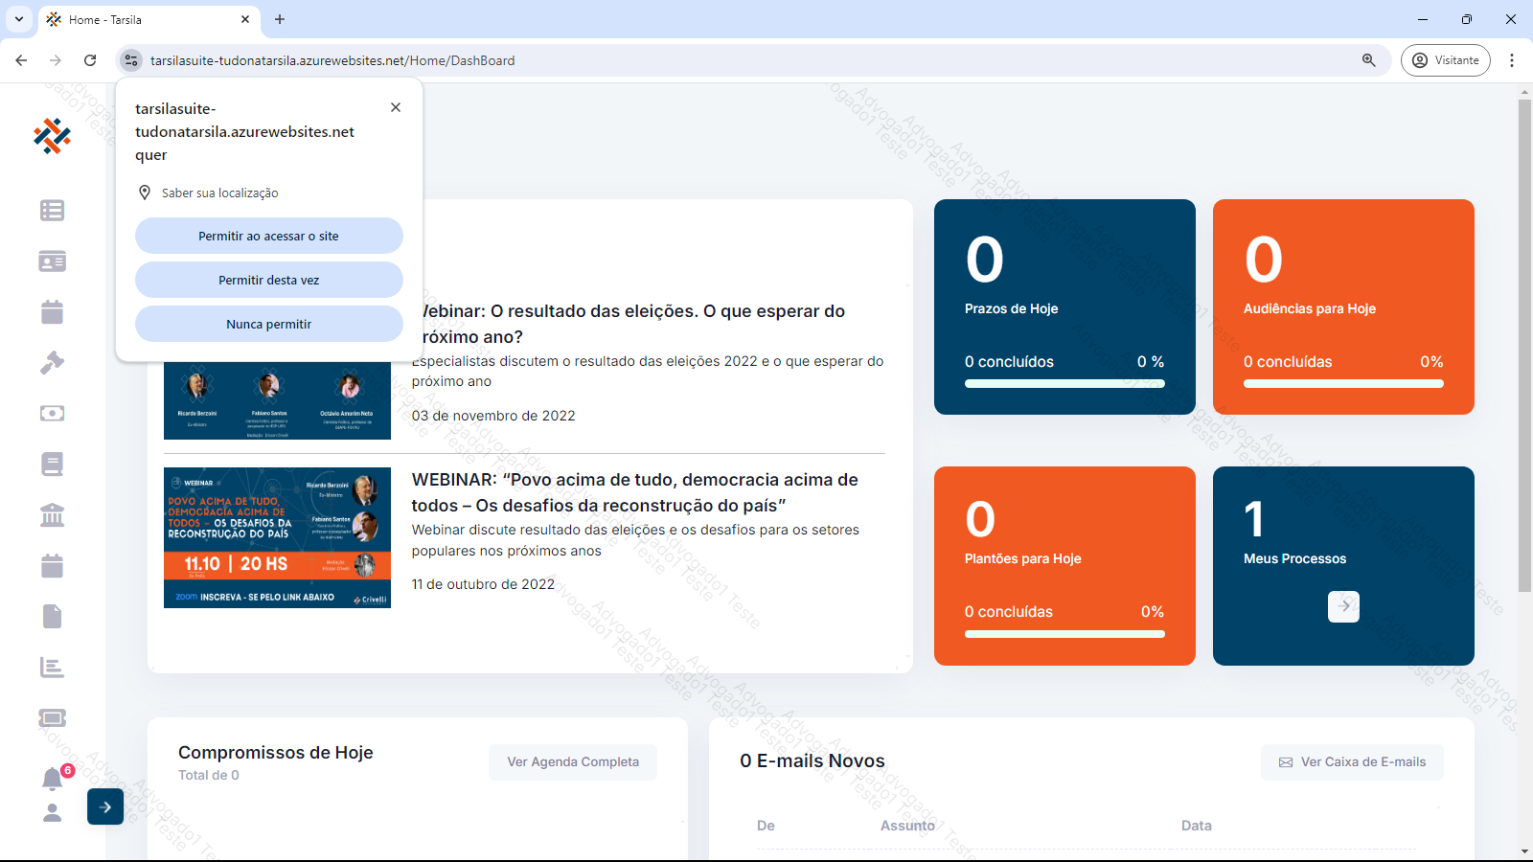This screenshot has width=1533, height=862.
Task: Open the list icon in sidebar
Action: (52, 211)
